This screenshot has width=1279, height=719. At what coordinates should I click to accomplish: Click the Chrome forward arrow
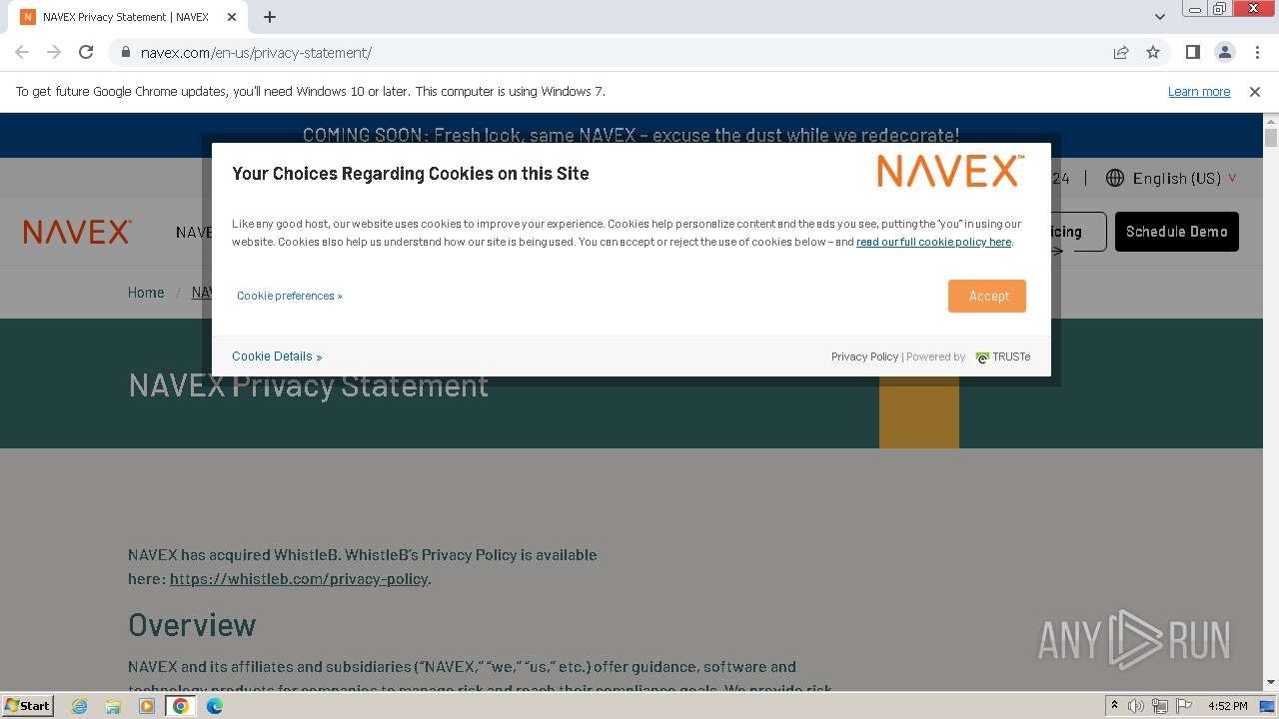[x=54, y=52]
